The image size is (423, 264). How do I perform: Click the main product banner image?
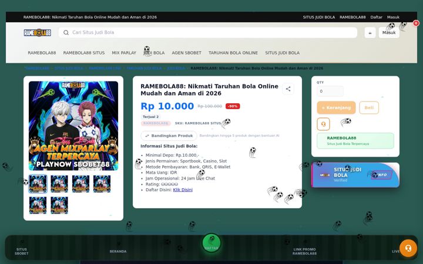[x=73, y=126]
